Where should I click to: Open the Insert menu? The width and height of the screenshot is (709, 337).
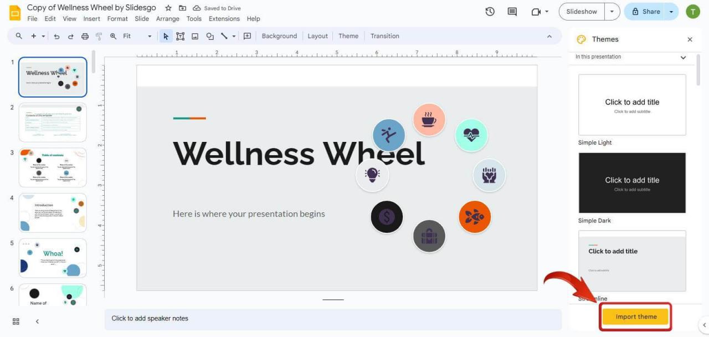pyautogui.click(x=91, y=18)
